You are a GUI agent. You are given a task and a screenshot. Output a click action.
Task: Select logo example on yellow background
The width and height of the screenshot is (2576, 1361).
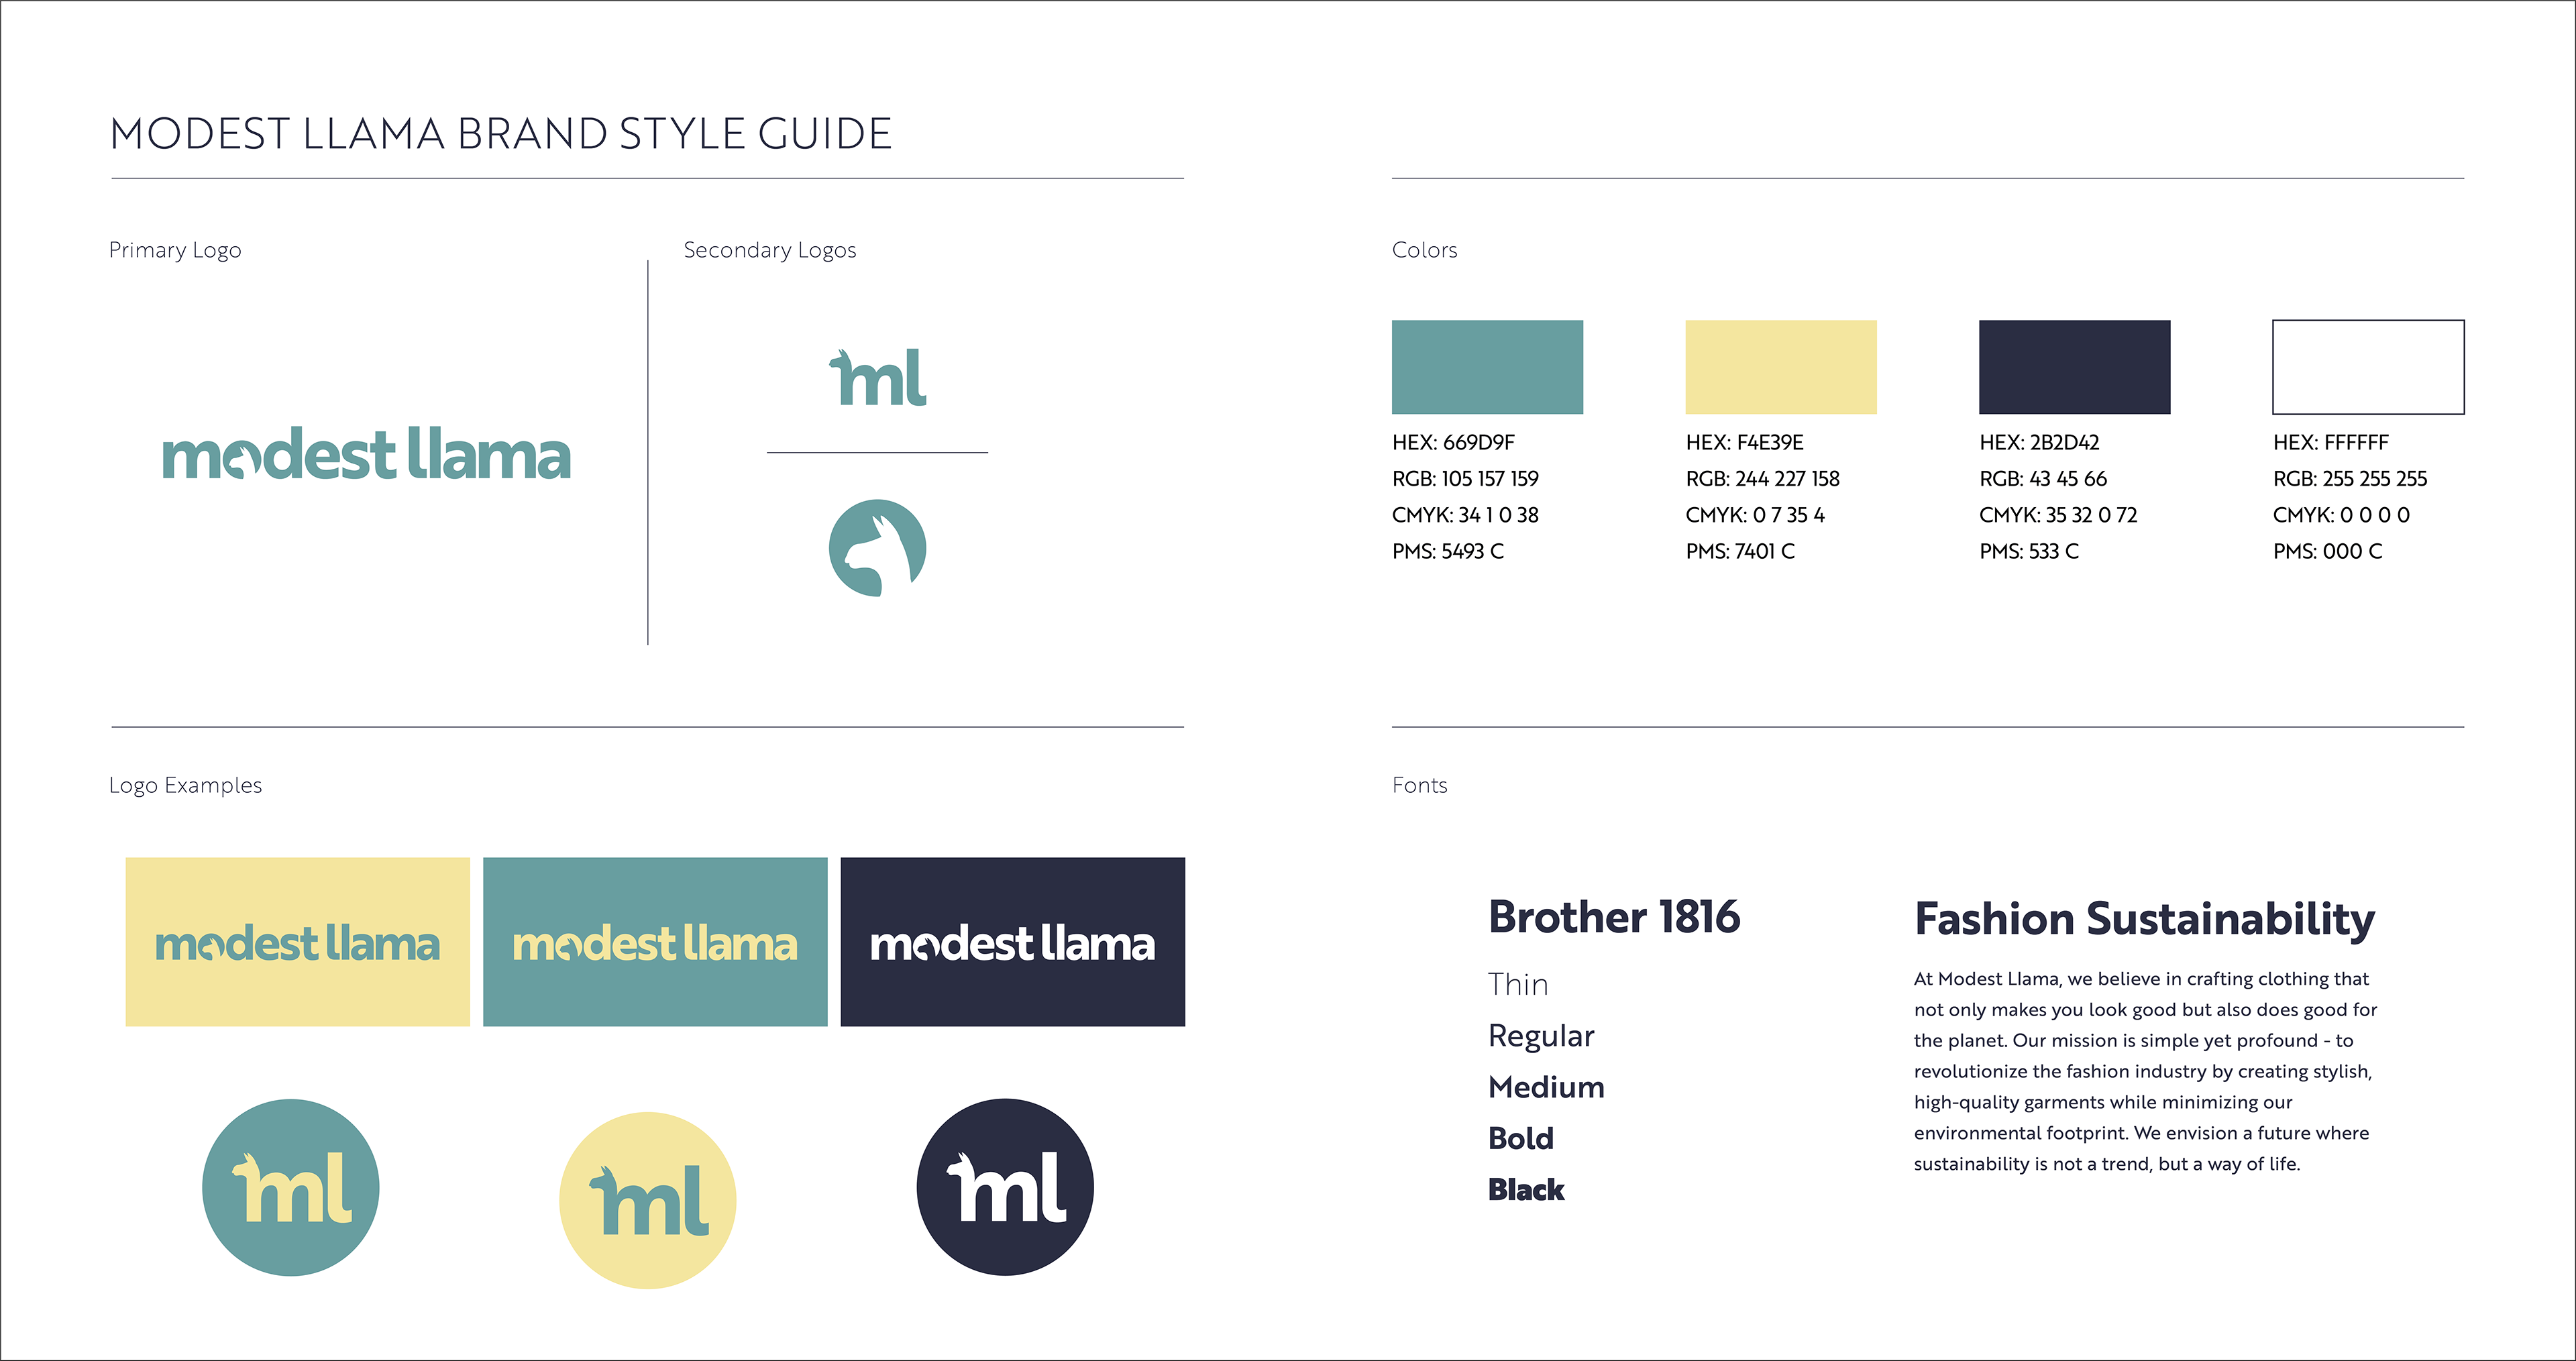point(297,941)
